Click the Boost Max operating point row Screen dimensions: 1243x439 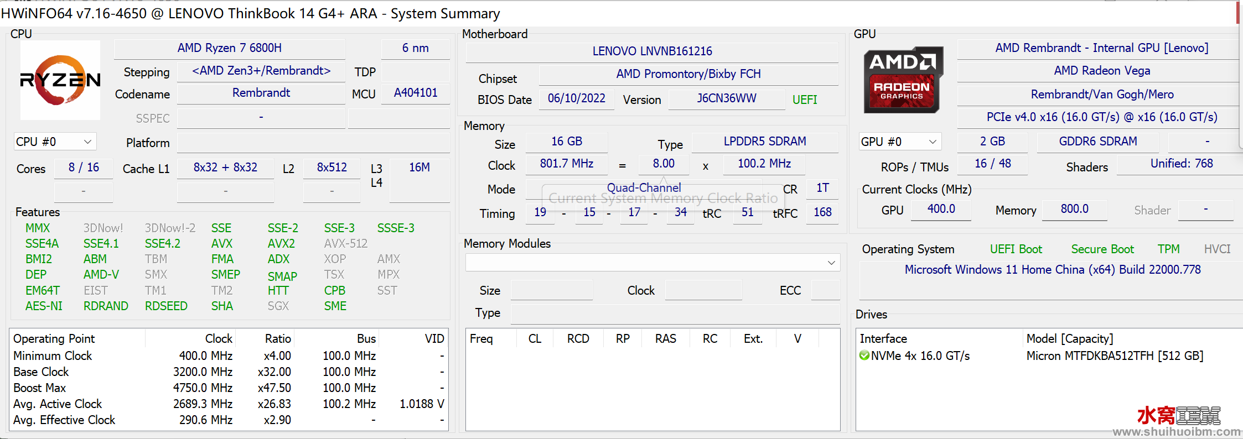pyautogui.click(x=229, y=388)
